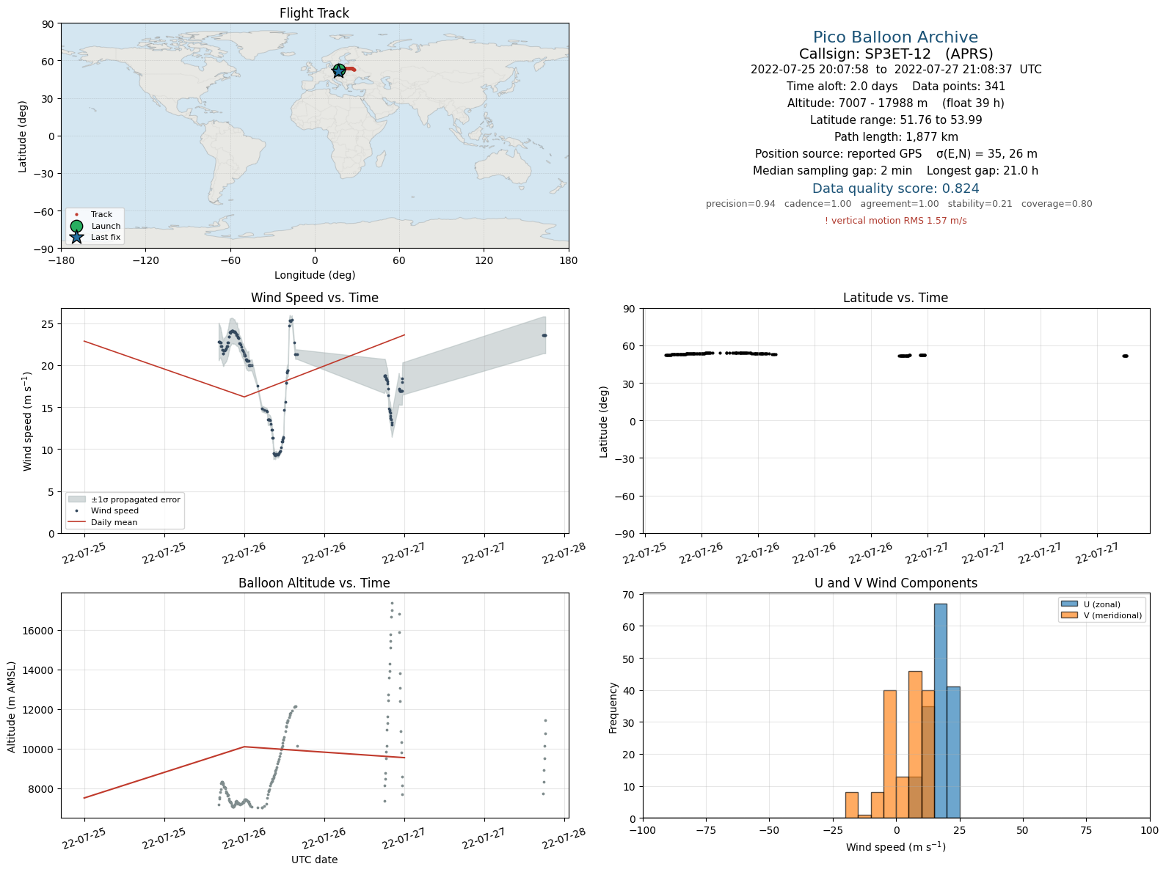Click the precision and cadence sub-scores line
The height and width of the screenshot is (872, 1166).
click(x=899, y=204)
